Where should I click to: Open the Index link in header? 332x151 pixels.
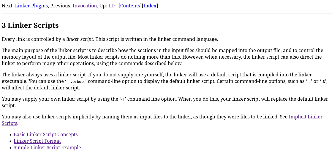[x=150, y=6]
